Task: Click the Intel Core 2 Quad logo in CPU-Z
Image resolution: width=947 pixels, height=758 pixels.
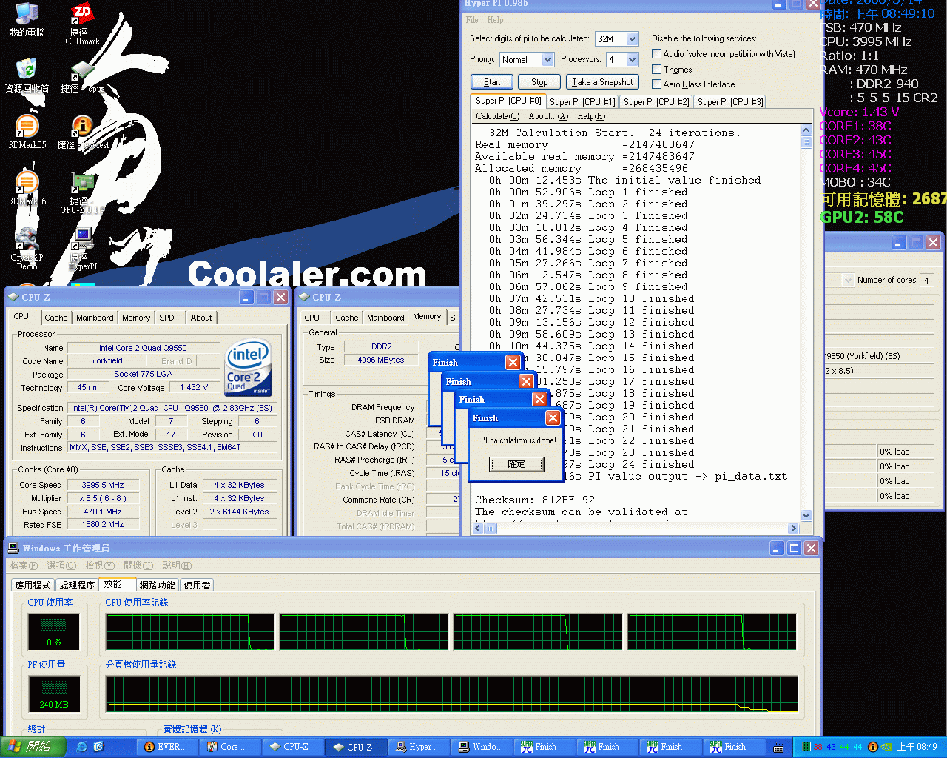Action: tap(249, 367)
